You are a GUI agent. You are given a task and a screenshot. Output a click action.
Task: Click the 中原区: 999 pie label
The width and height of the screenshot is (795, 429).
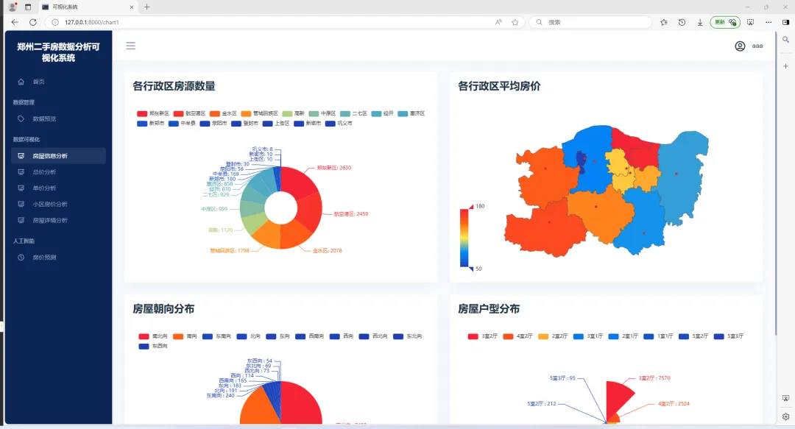214,209
